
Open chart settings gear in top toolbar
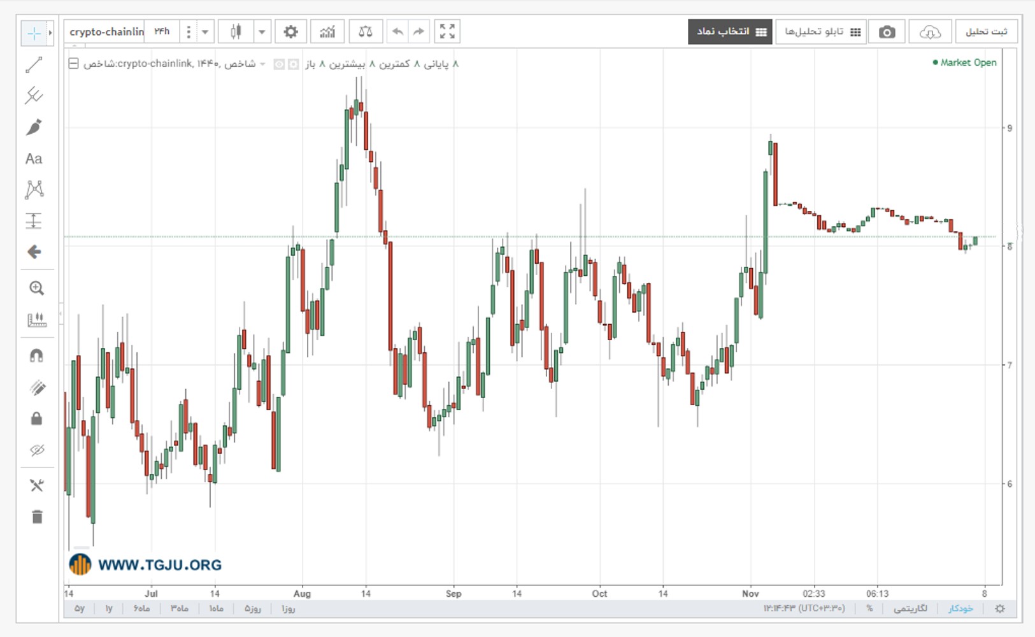[x=290, y=31]
